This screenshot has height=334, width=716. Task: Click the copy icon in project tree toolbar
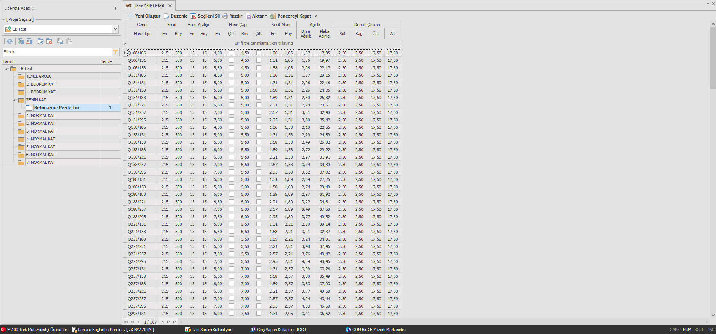(x=60, y=41)
